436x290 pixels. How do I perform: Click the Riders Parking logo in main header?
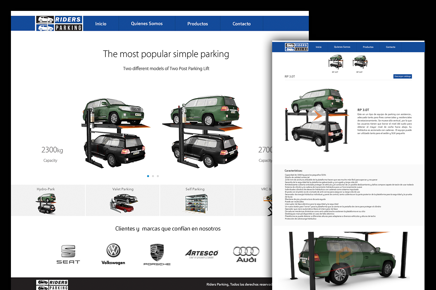tap(60, 24)
